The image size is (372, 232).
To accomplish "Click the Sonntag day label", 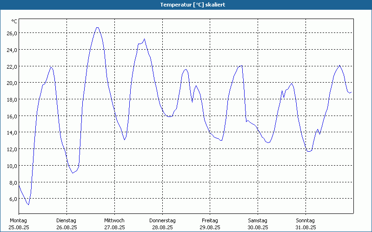I will coord(306,220).
